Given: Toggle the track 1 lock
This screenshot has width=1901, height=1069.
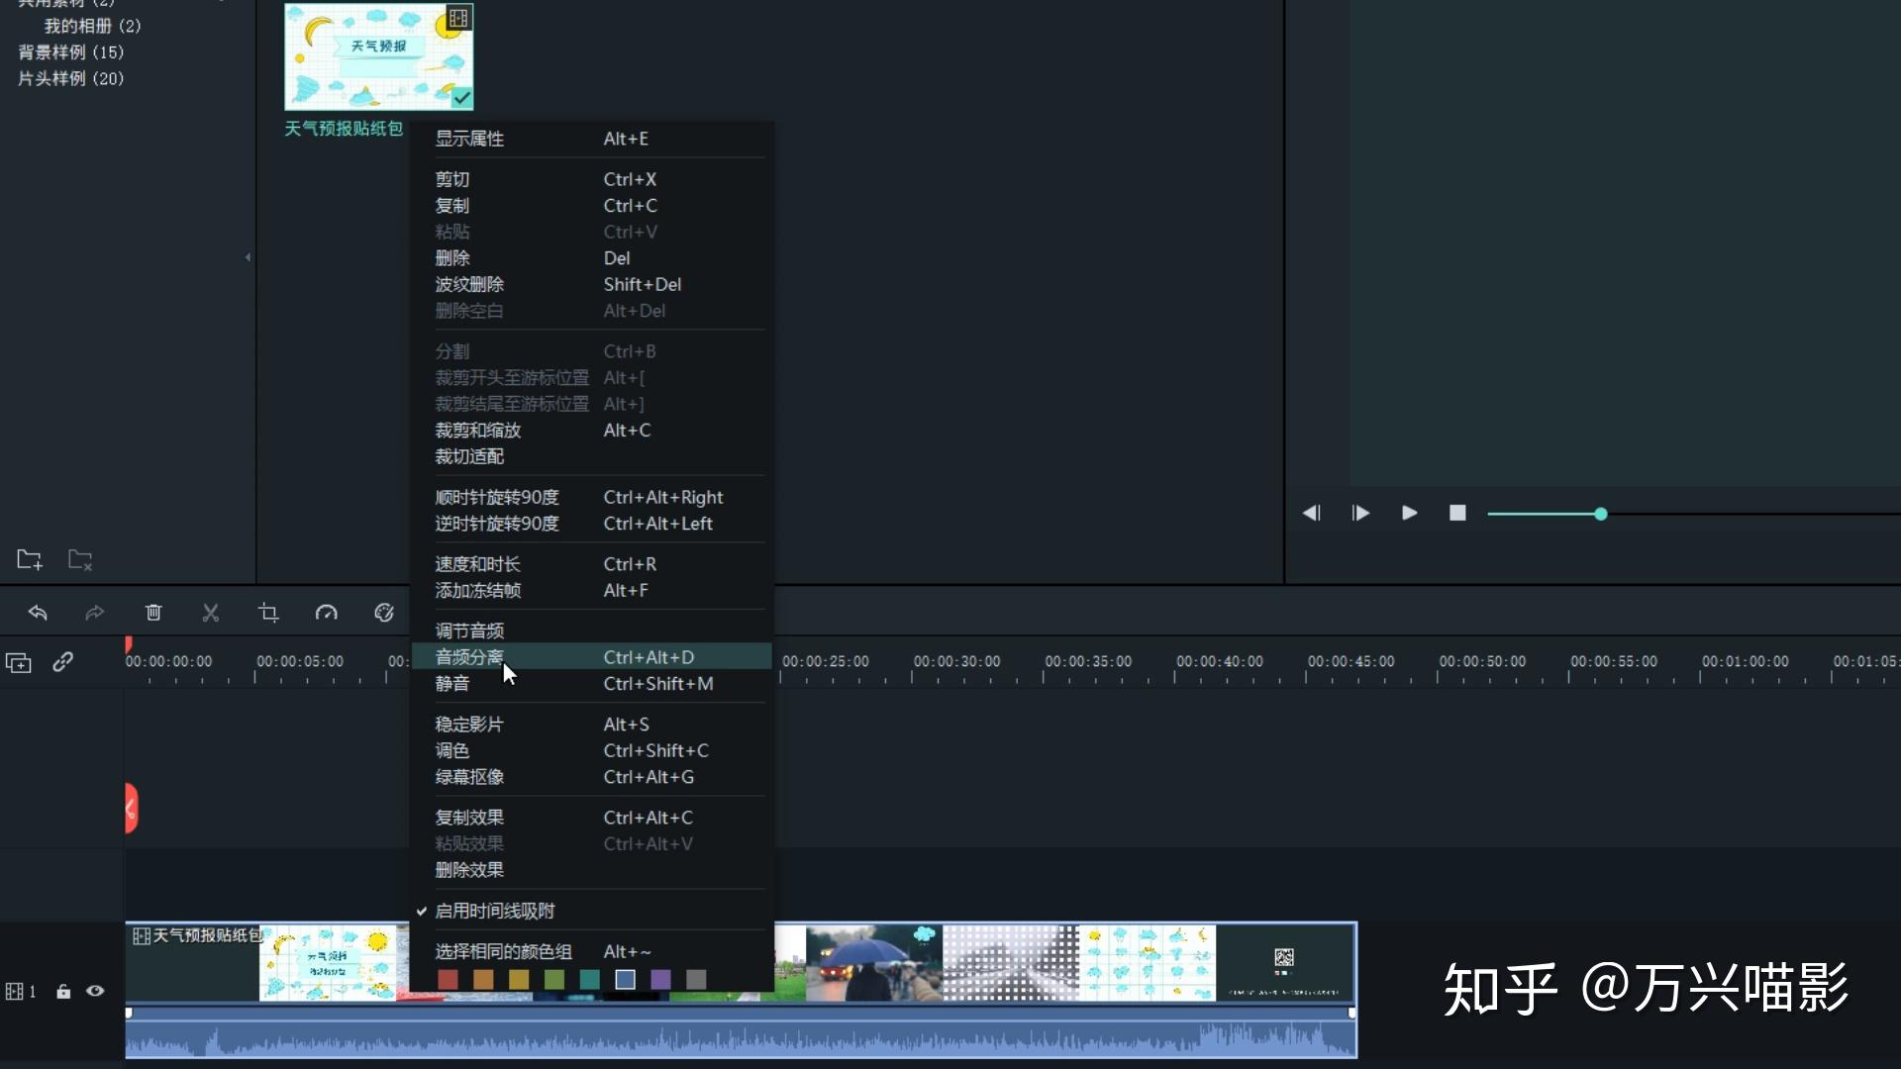Looking at the screenshot, I should tap(63, 991).
